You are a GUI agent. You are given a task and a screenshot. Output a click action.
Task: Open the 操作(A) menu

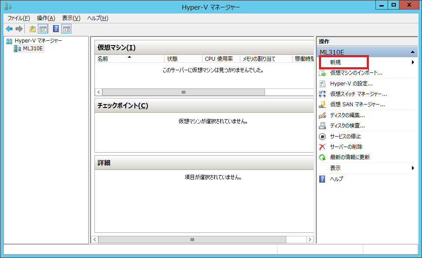pyautogui.click(x=46, y=18)
